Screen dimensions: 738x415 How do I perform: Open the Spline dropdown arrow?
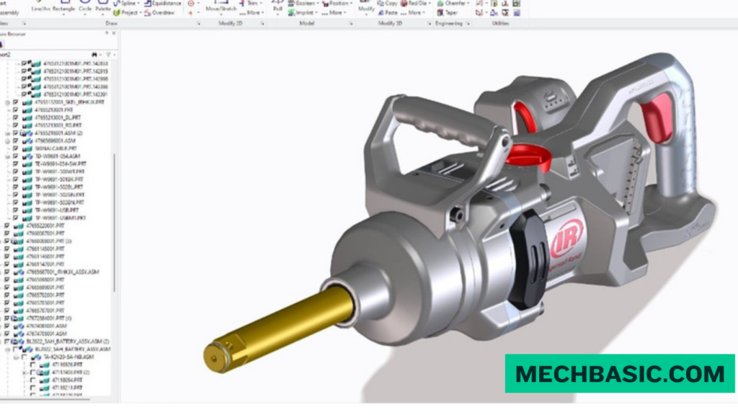pyautogui.click(x=138, y=4)
